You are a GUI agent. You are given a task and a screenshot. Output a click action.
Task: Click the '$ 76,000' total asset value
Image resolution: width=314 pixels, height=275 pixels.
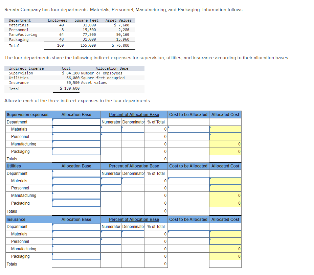[x=120, y=45]
